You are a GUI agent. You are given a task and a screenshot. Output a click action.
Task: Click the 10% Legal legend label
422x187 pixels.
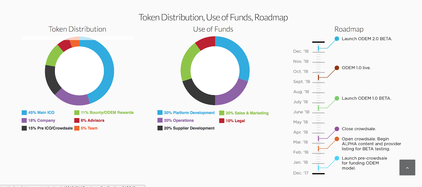pos(235,121)
